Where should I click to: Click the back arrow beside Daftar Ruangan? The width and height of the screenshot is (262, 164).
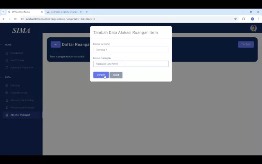coord(56,44)
